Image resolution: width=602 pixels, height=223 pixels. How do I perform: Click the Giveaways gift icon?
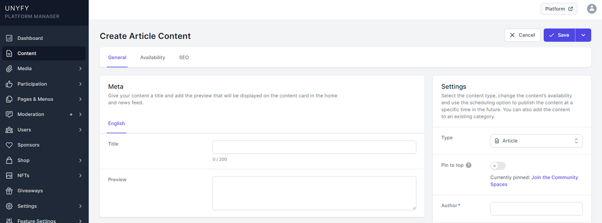[x=9, y=191]
